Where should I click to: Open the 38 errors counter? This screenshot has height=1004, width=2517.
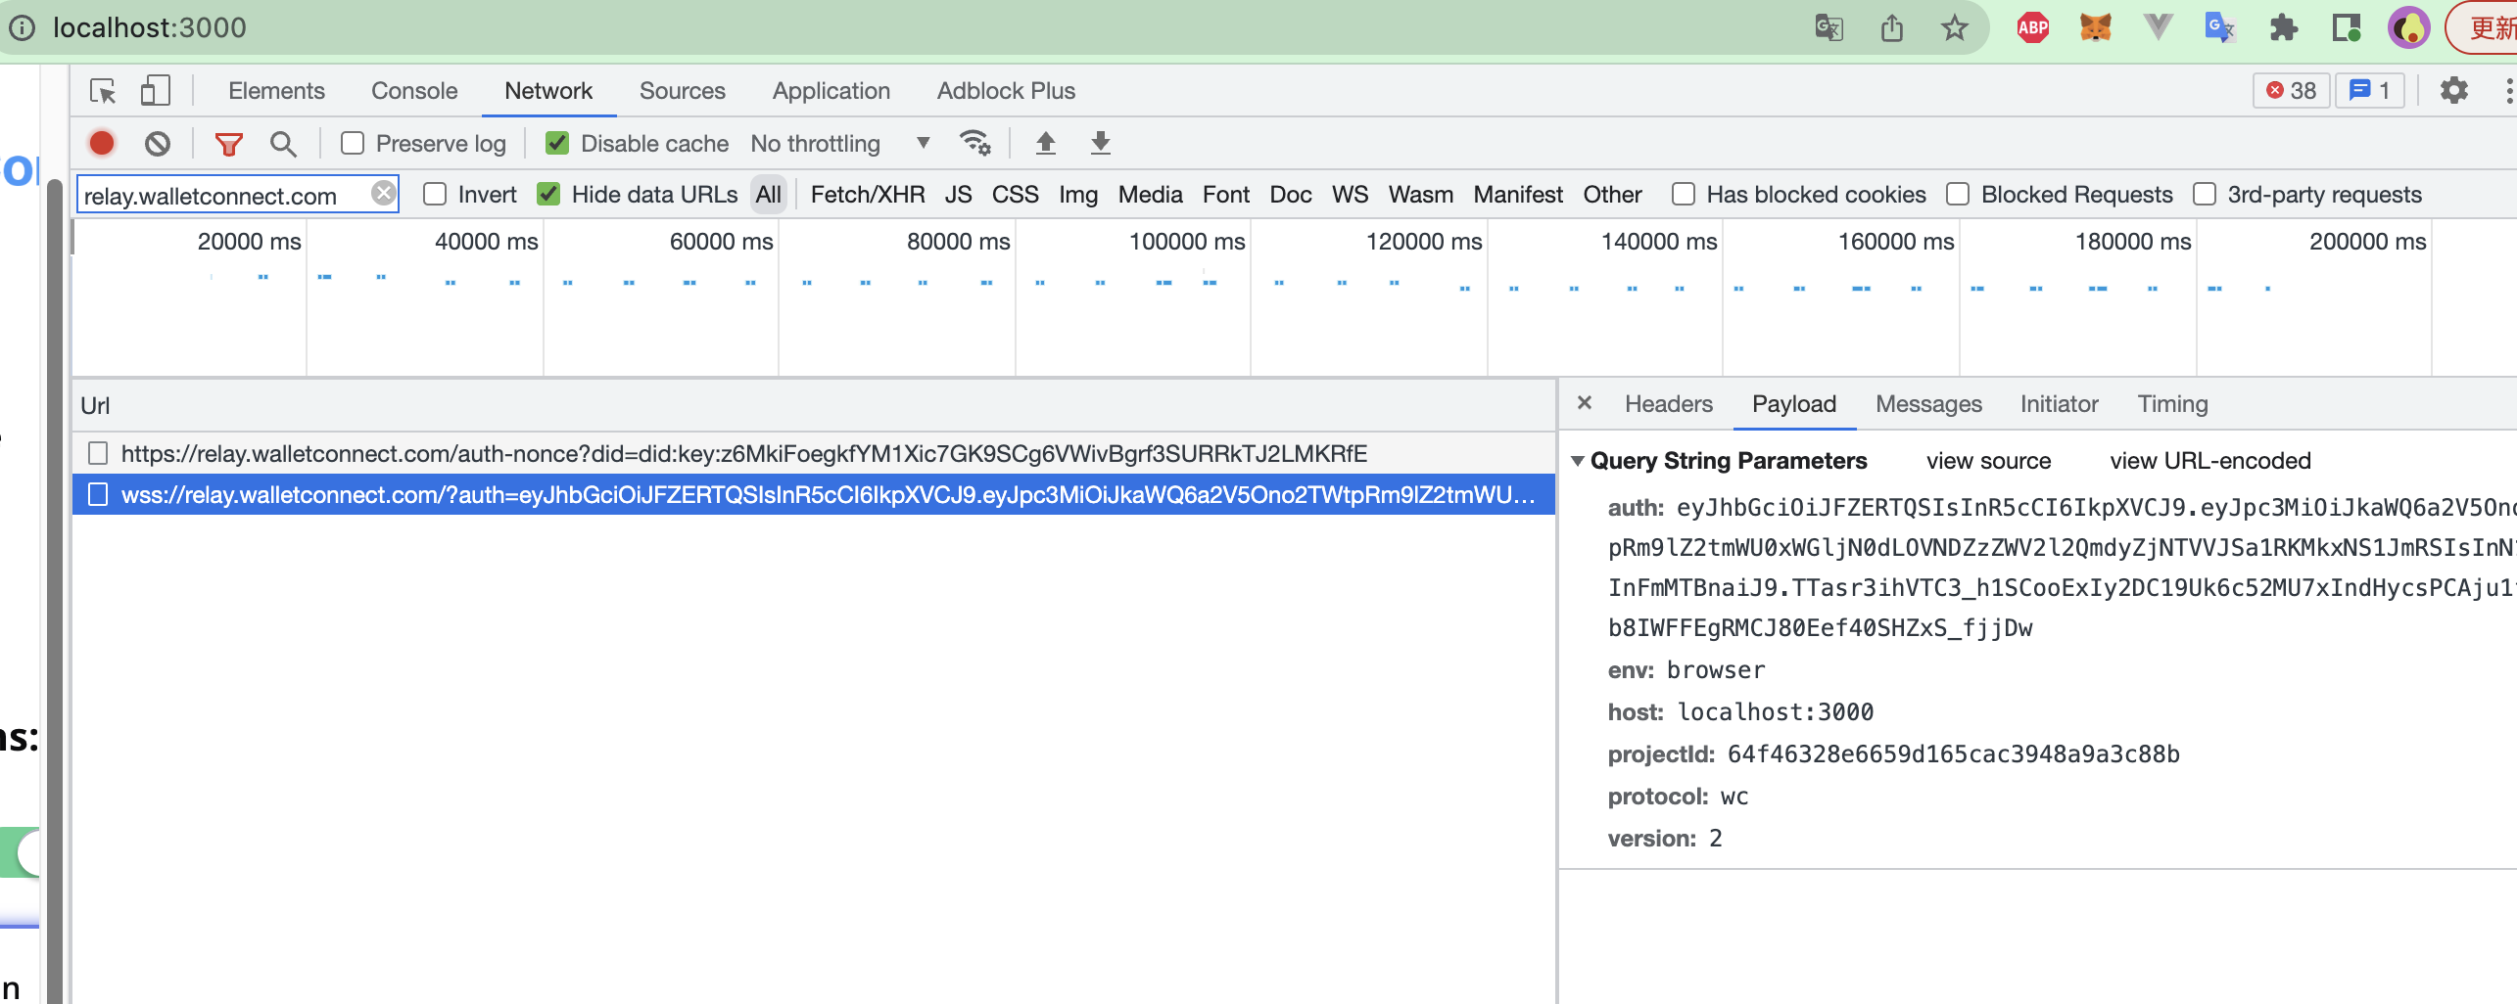tap(2291, 91)
